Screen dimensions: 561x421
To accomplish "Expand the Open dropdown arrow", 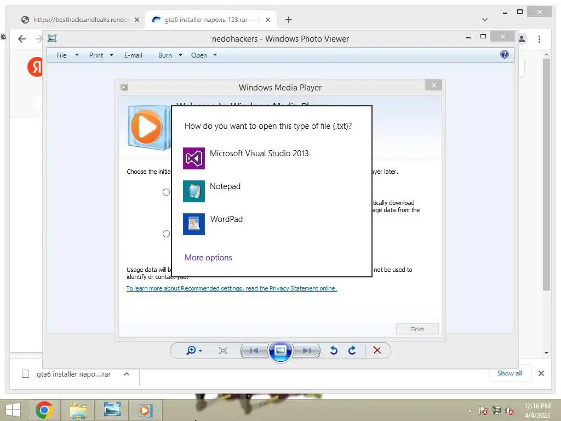I will pos(215,55).
